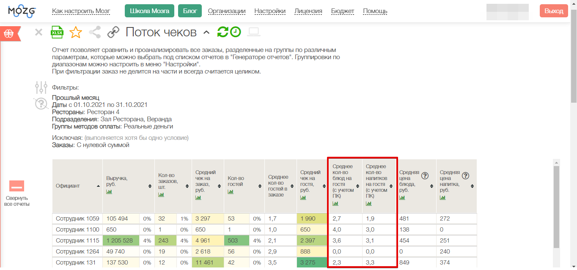Open the Настройки menu
Image resolution: width=577 pixels, height=270 pixels.
coord(270,11)
